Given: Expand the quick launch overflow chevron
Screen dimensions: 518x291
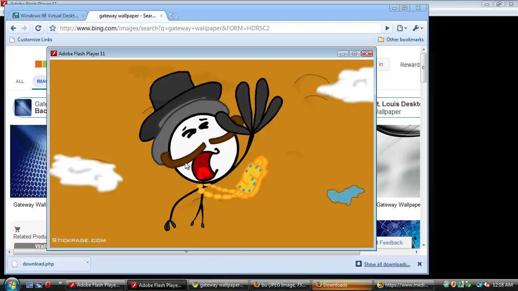Looking at the screenshot, I should (x=60, y=283).
